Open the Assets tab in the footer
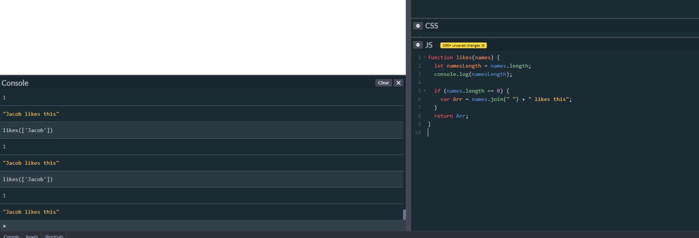 (x=32, y=236)
